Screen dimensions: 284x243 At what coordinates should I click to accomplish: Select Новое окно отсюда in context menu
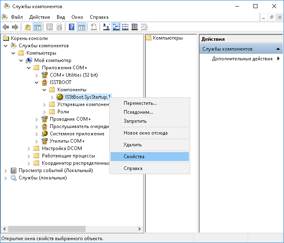pos(150,133)
